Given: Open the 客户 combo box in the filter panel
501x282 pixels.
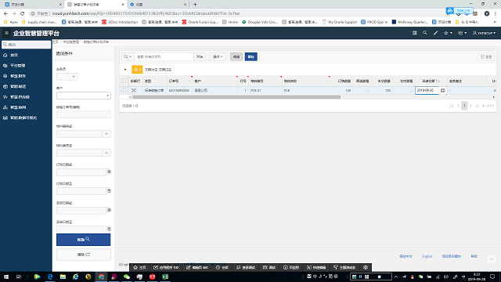Looking at the screenshot, I should (84, 96).
